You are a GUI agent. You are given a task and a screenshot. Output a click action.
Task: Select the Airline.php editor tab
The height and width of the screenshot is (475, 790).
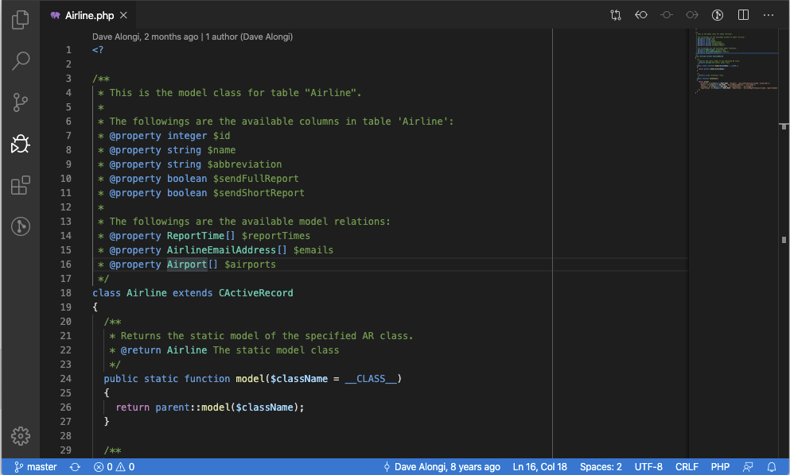(x=88, y=16)
